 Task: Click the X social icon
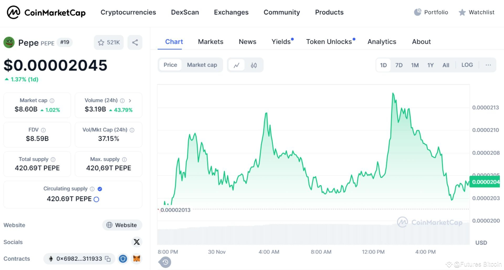tap(137, 242)
